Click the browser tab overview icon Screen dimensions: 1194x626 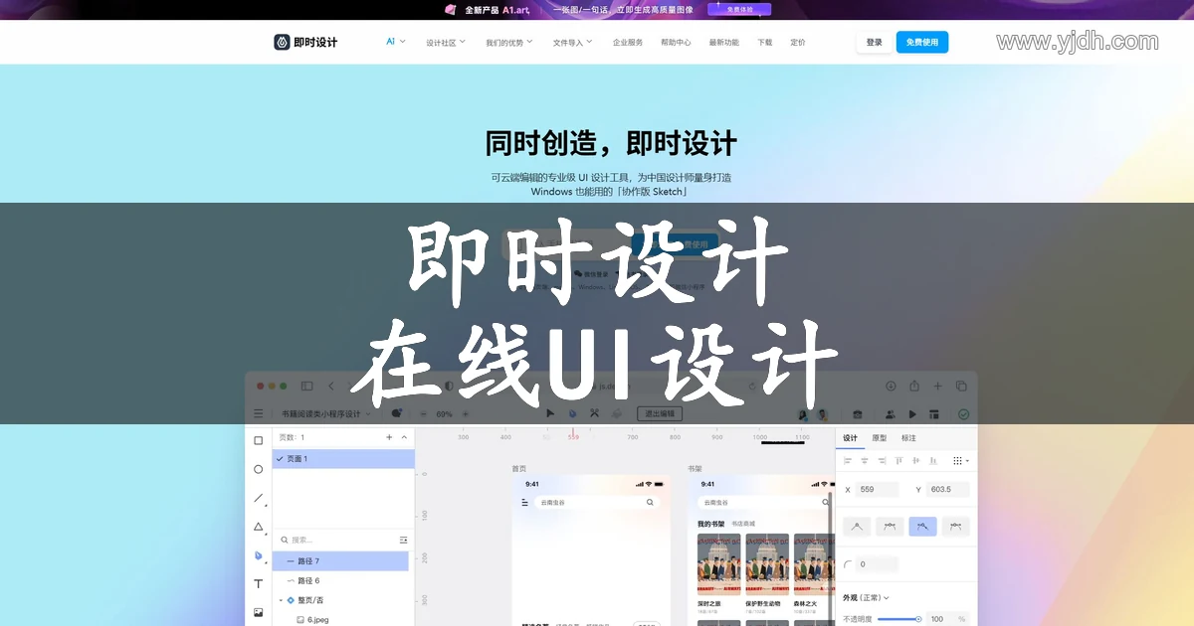coord(961,386)
